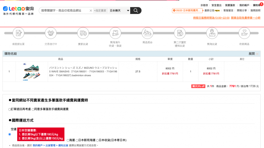The width and height of the screenshot is (264, 148).
Task: Select 海運 sea shipping radio
Action: click(x=68, y=140)
